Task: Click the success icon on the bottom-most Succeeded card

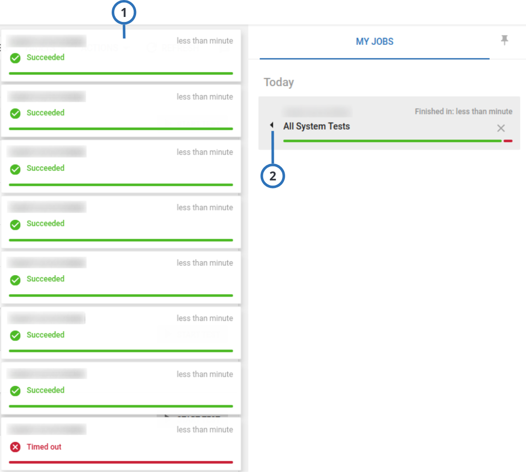Action: [x=15, y=390]
